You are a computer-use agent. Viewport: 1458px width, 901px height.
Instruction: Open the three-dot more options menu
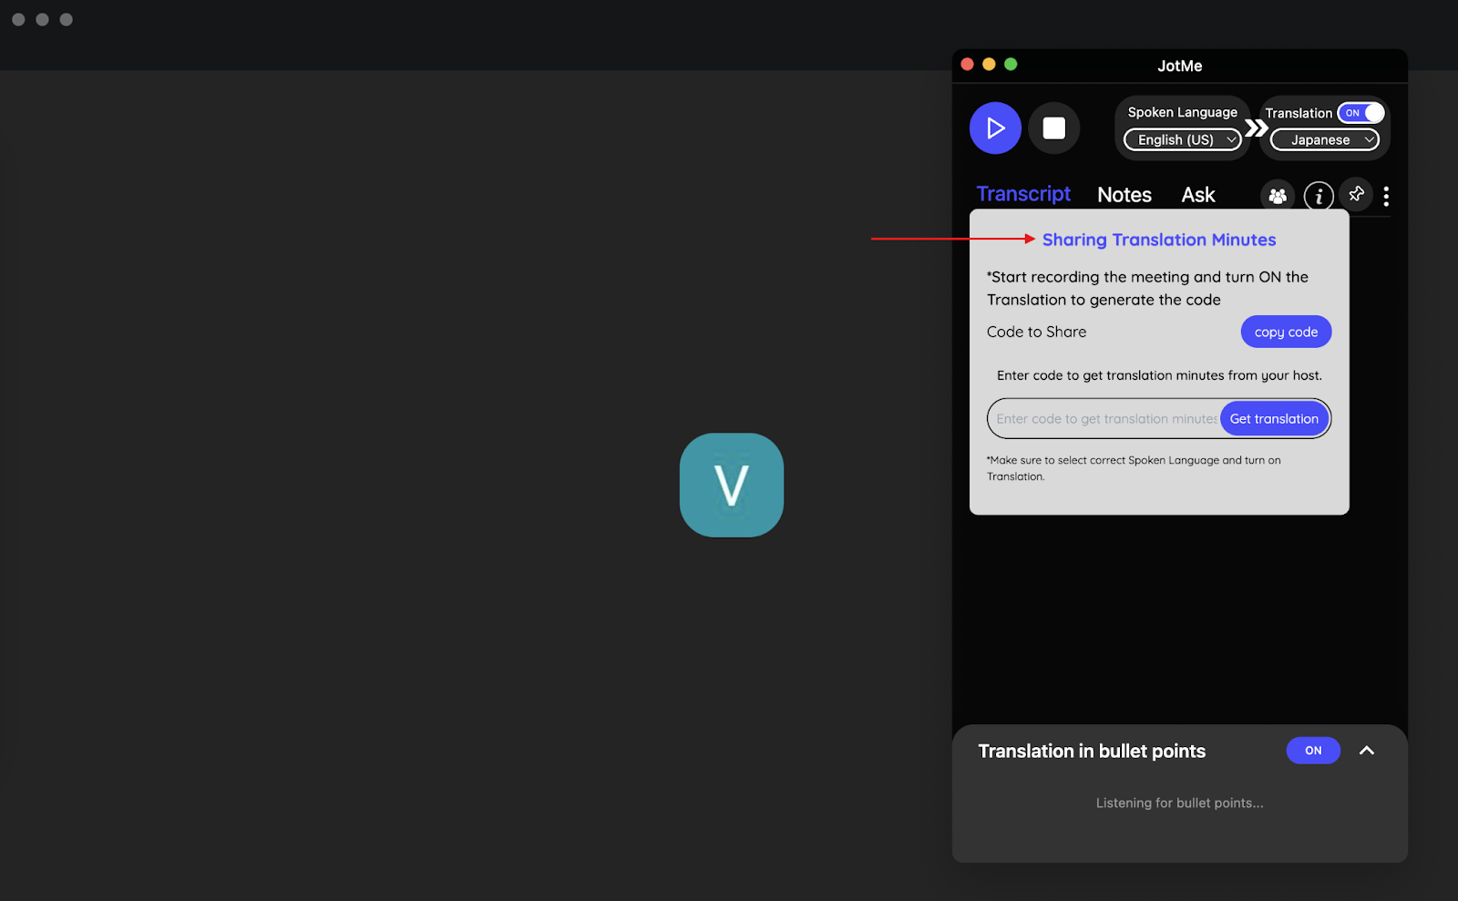[1386, 196]
